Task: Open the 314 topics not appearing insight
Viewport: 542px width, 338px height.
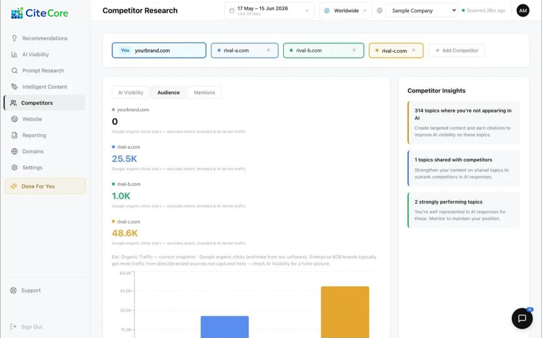Action: tap(464, 122)
